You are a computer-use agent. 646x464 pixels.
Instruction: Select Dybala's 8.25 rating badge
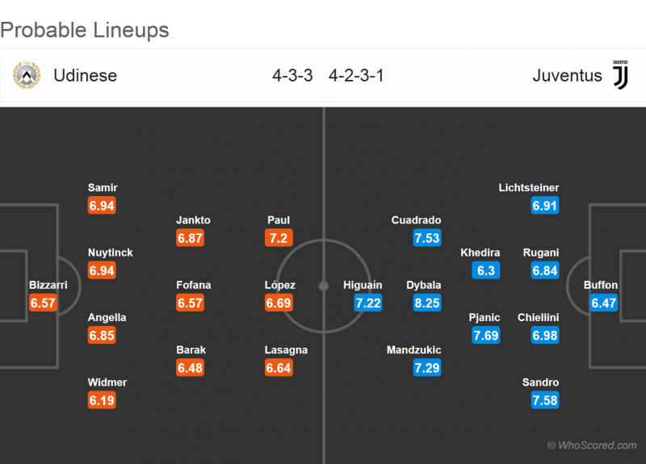426,303
